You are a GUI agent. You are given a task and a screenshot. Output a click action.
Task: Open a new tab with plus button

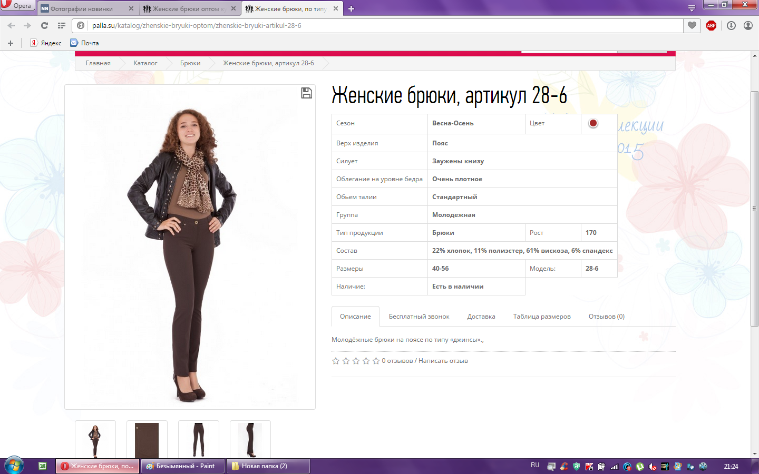[351, 8]
